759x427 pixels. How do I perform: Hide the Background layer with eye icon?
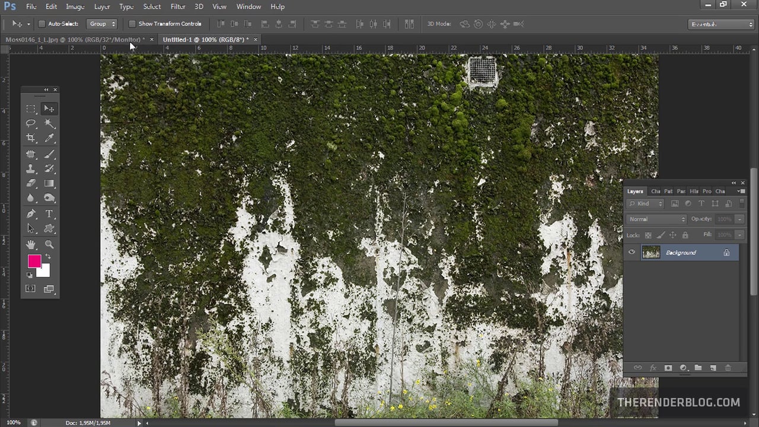[632, 252]
